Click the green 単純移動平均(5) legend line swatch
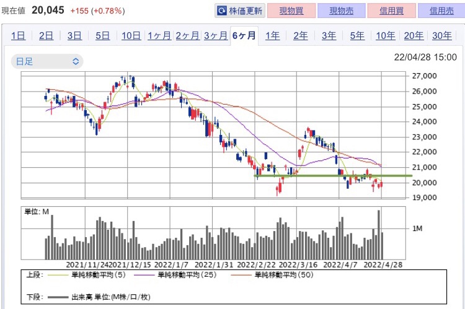This screenshot has height=309, width=465. pyautogui.click(x=58, y=275)
